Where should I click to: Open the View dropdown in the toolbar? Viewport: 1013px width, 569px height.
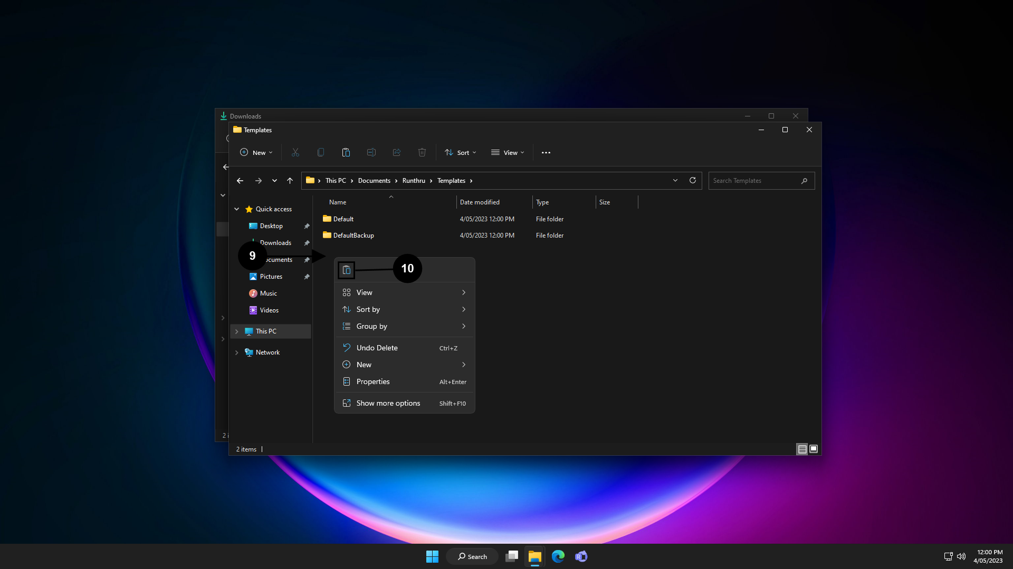pyautogui.click(x=508, y=152)
